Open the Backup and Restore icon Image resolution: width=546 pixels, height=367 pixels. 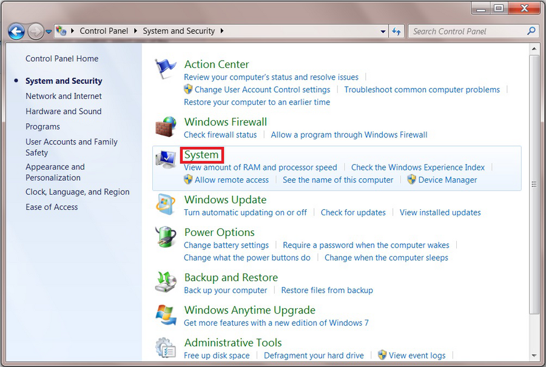click(x=165, y=283)
